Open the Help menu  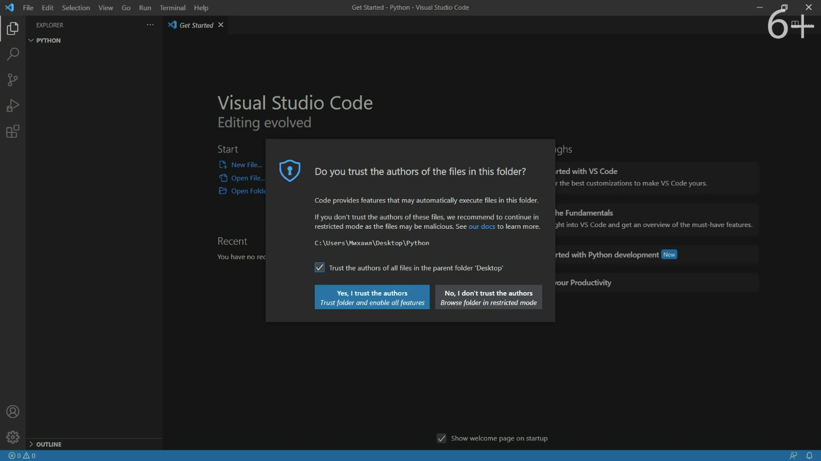coord(201,8)
